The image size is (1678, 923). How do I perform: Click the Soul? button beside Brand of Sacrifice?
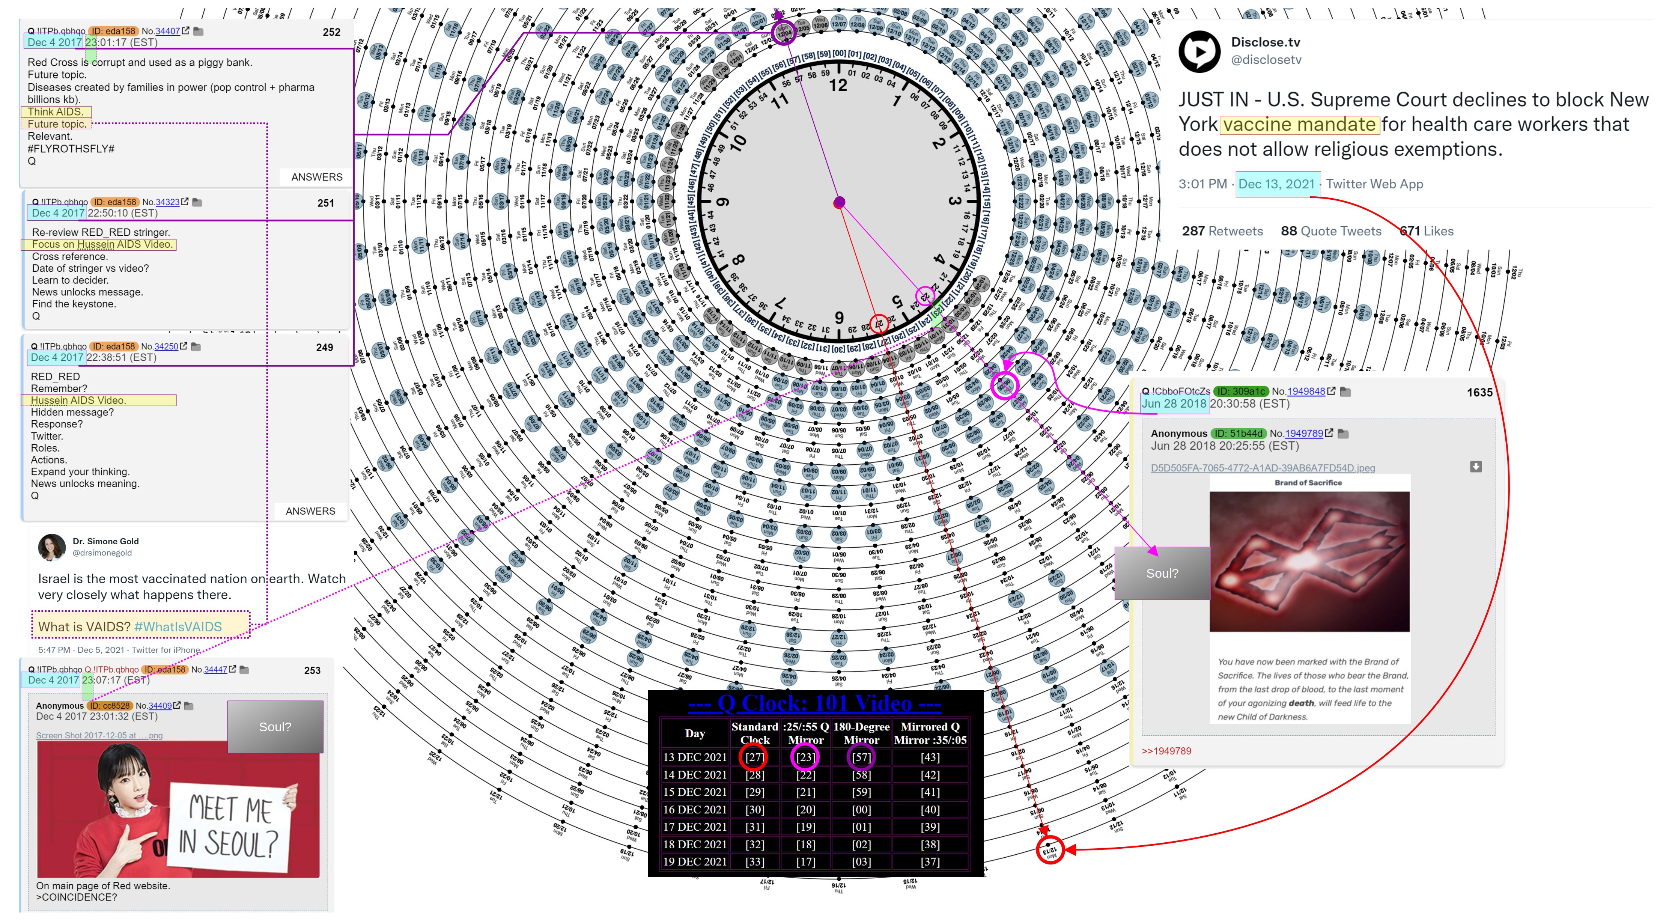1162,573
